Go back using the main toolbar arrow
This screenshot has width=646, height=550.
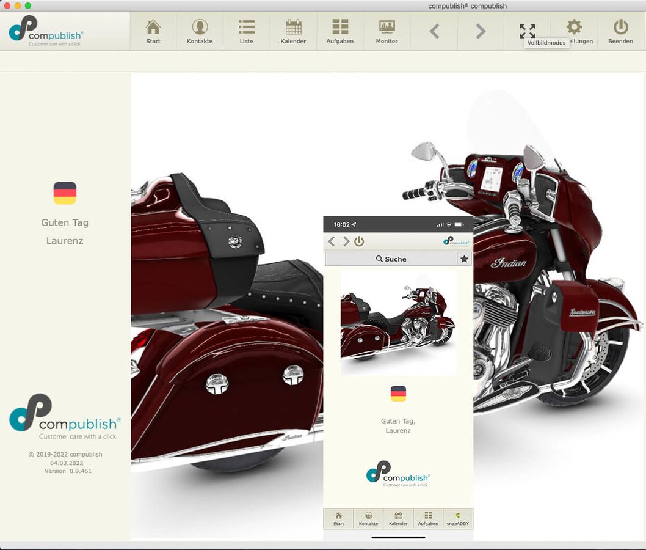(434, 31)
